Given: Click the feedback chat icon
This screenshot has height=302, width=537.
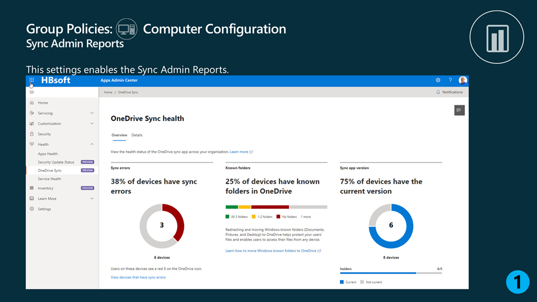Looking at the screenshot, I should pyautogui.click(x=459, y=110).
